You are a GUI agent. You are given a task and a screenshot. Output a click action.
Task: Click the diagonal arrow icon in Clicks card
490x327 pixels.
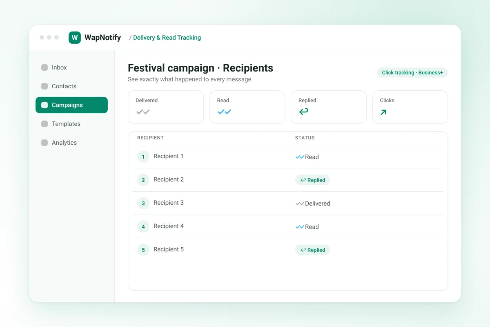coord(383,112)
